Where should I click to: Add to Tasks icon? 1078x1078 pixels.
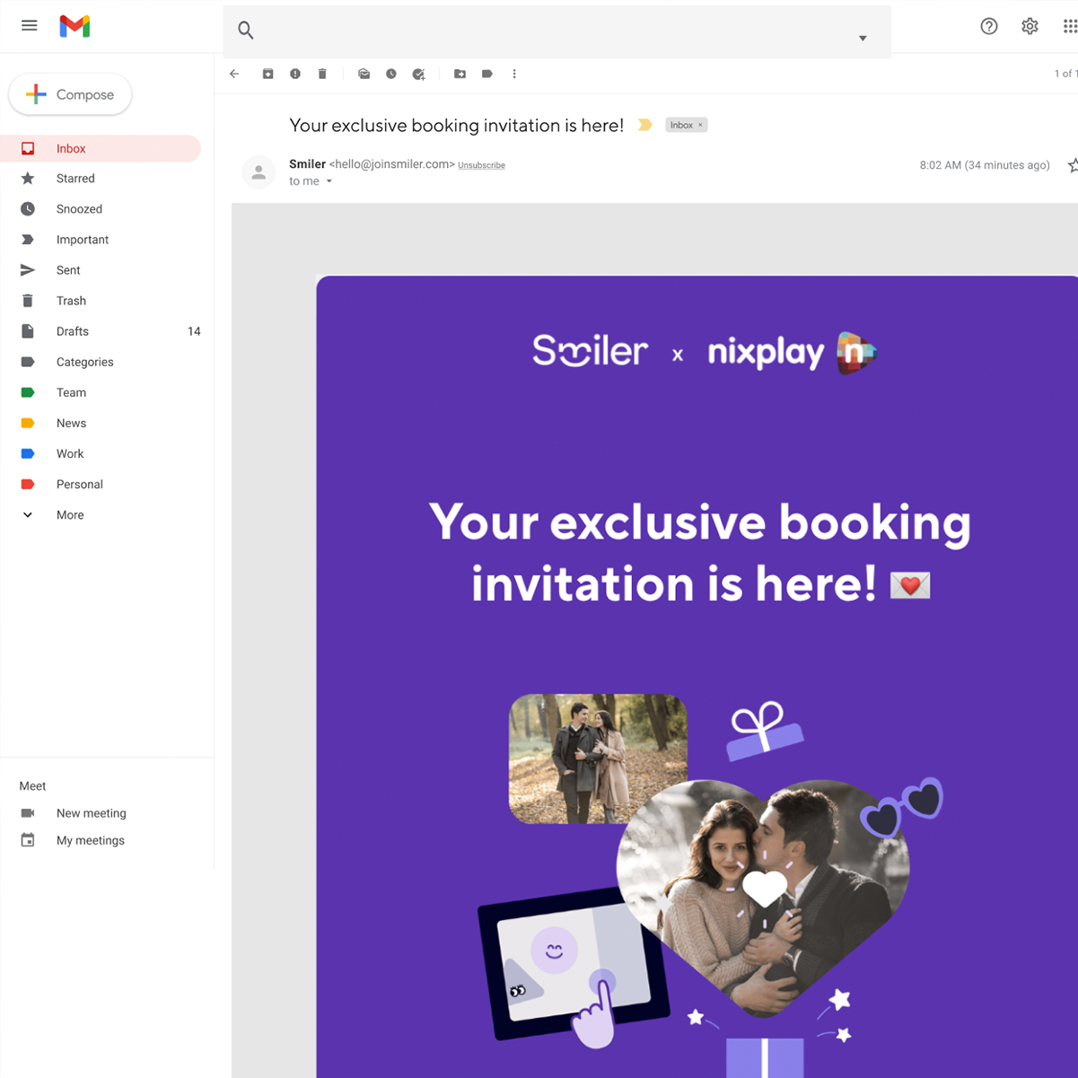point(418,74)
